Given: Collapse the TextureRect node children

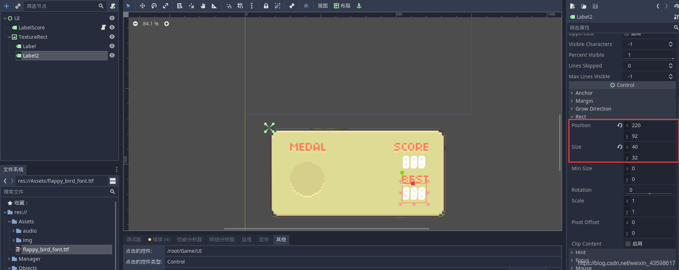Looking at the screenshot, I should 9,37.
